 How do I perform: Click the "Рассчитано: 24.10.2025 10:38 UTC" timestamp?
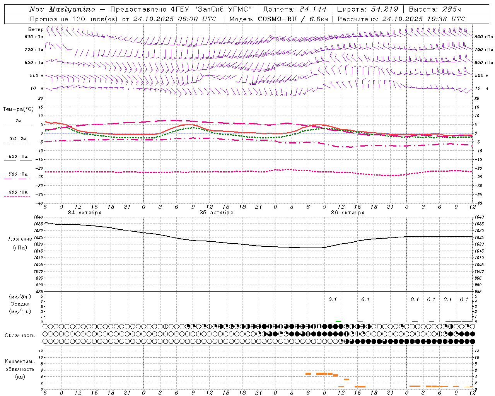[401, 19]
